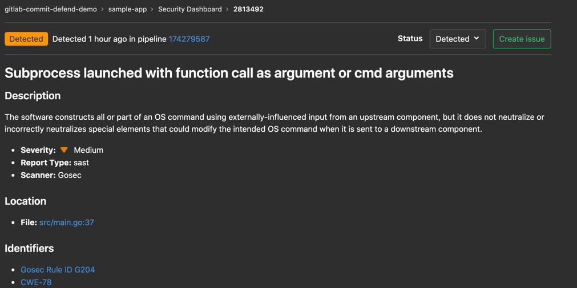577x288 pixels.
Task: Click breadcrumb separator after Security Dashboard
Action: (x=227, y=9)
